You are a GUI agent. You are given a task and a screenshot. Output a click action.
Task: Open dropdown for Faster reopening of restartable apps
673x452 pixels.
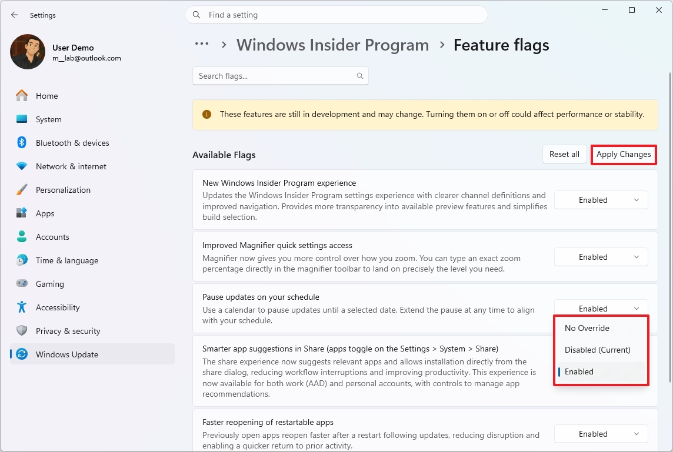coord(601,434)
